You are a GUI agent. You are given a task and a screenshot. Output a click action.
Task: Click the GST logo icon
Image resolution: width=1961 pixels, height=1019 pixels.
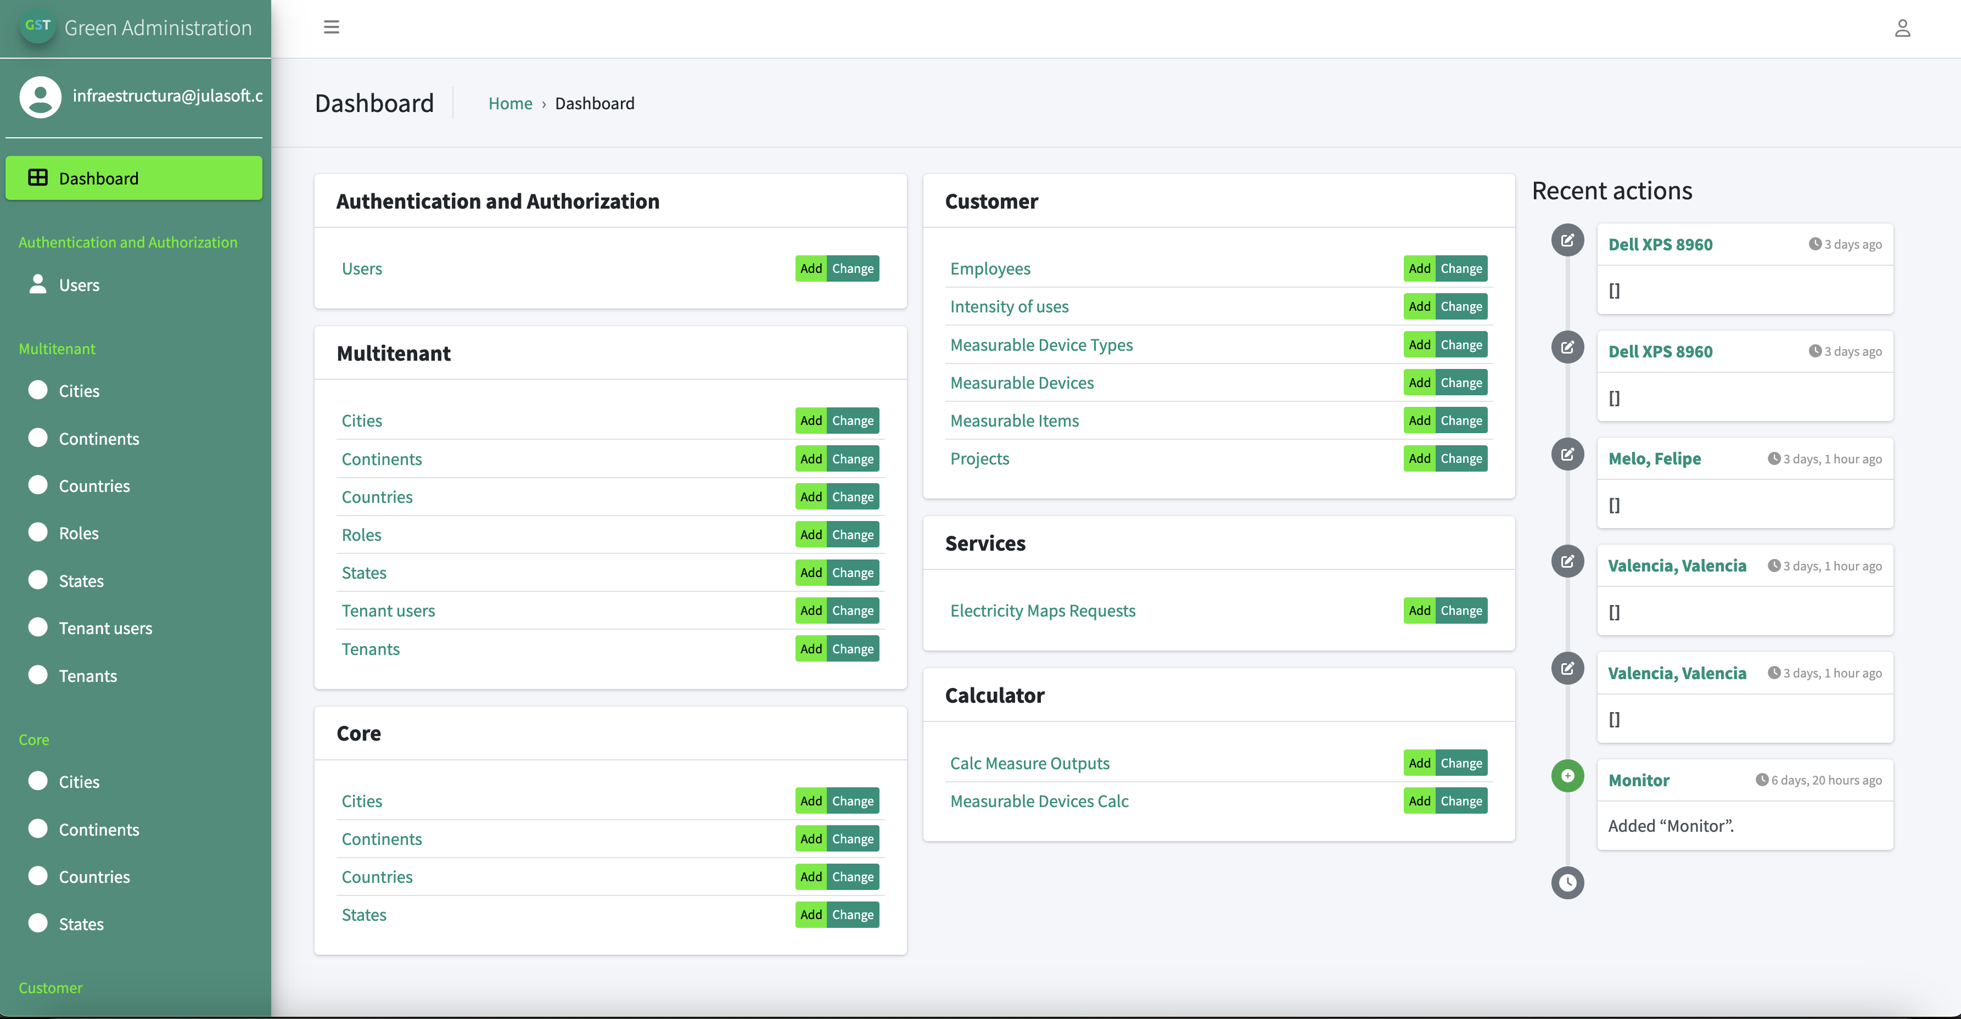point(37,26)
